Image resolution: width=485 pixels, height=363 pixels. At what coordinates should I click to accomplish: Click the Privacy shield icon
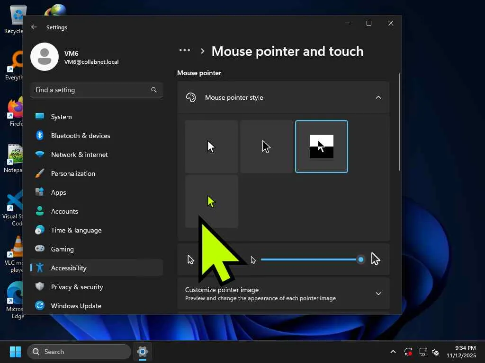(40, 286)
